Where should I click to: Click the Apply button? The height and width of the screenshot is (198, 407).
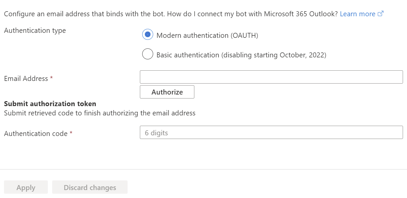(x=26, y=187)
